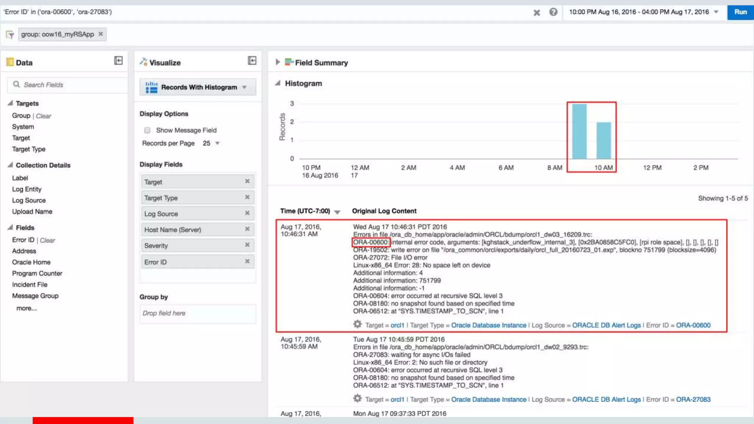Open gear options for ORA-00600 record
This screenshot has width=754, height=424.
[x=357, y=324]
